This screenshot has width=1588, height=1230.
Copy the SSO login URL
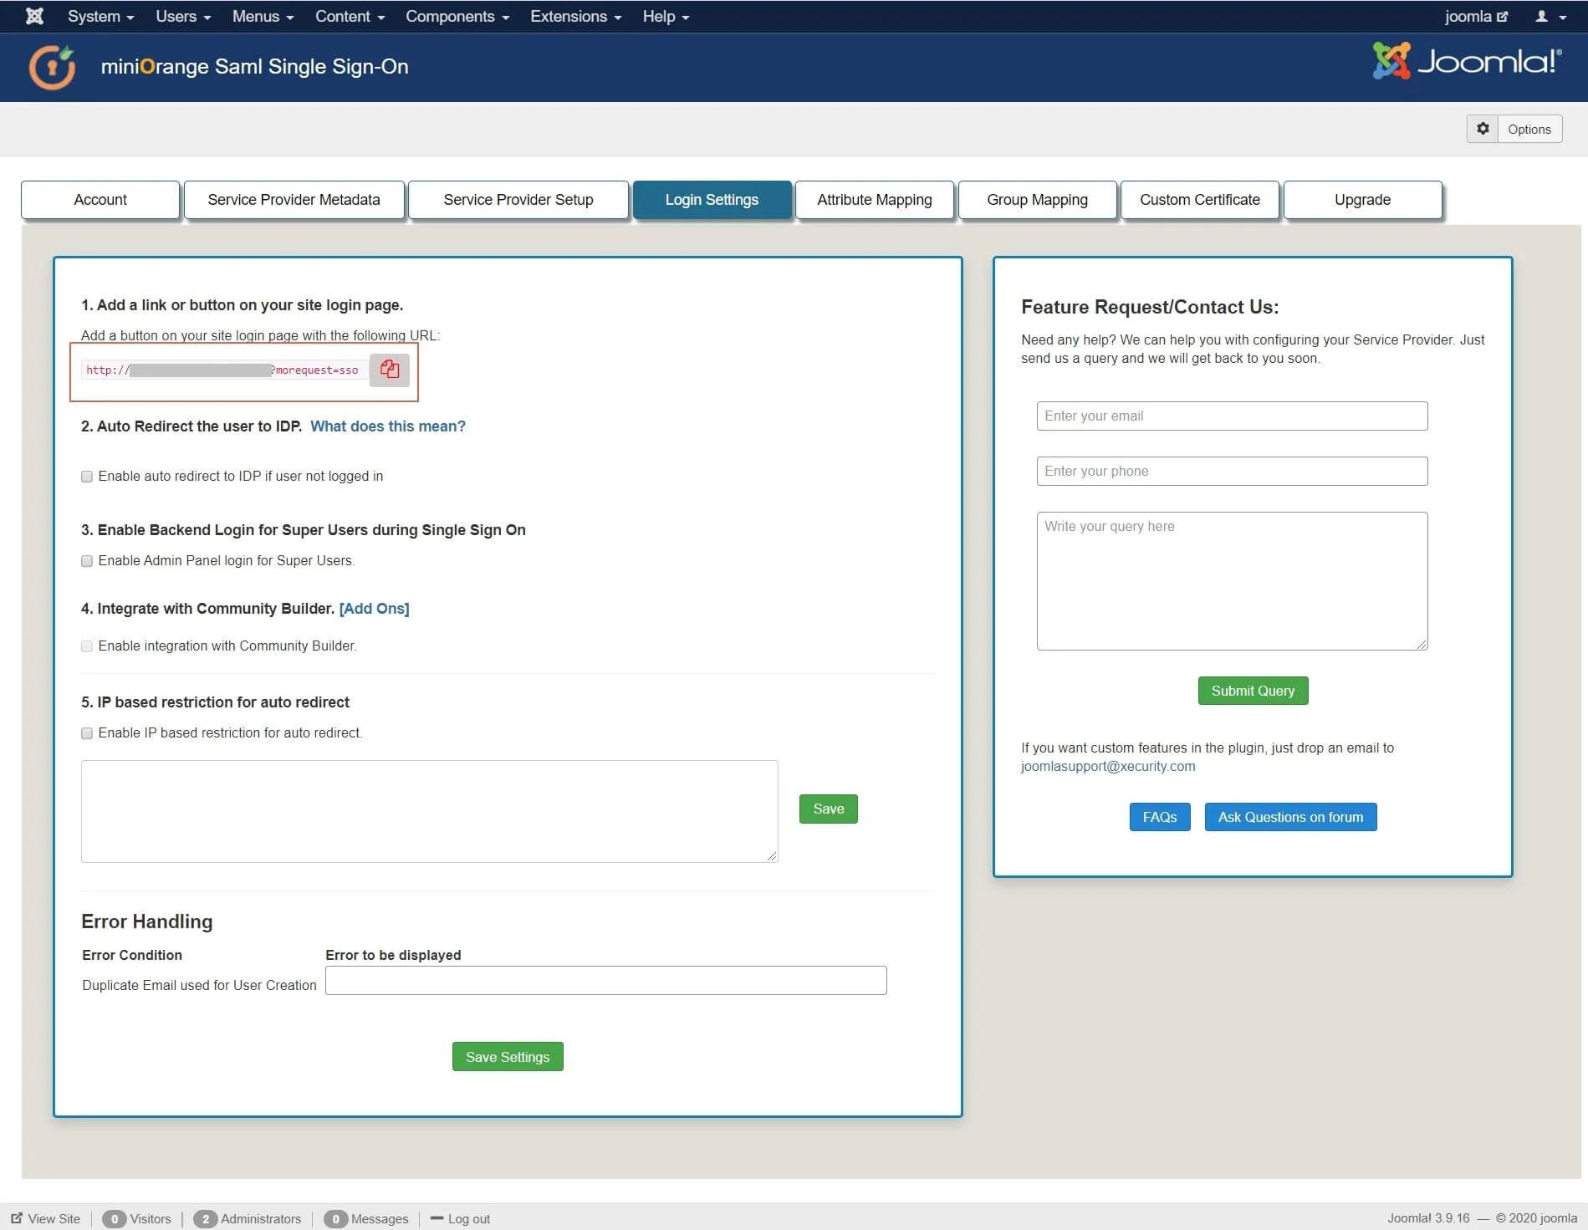(x=390, y=370)
